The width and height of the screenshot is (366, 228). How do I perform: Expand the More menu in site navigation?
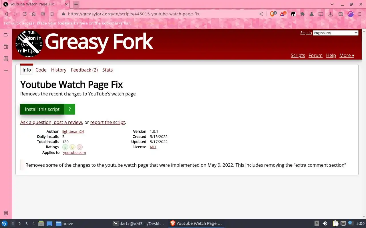click(347, 55)
